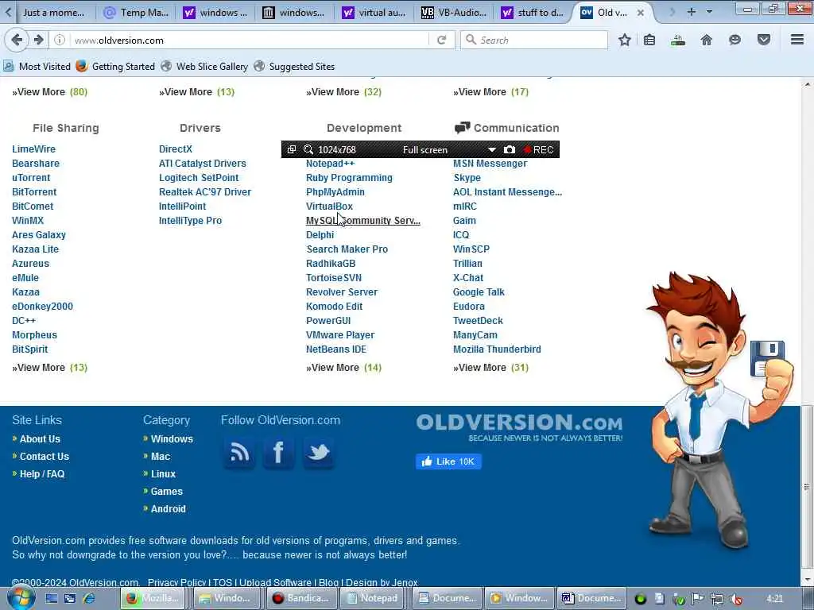Open the uTorrent link
The image size is (814, 610).
pyautogui.click(x=31, y=177)
